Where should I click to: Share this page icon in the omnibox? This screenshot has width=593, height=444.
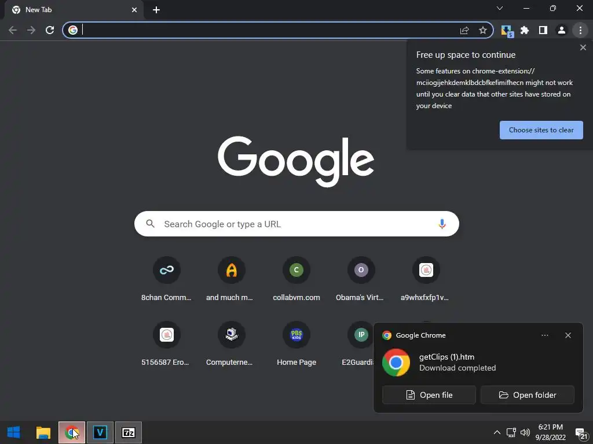(464, 30)
